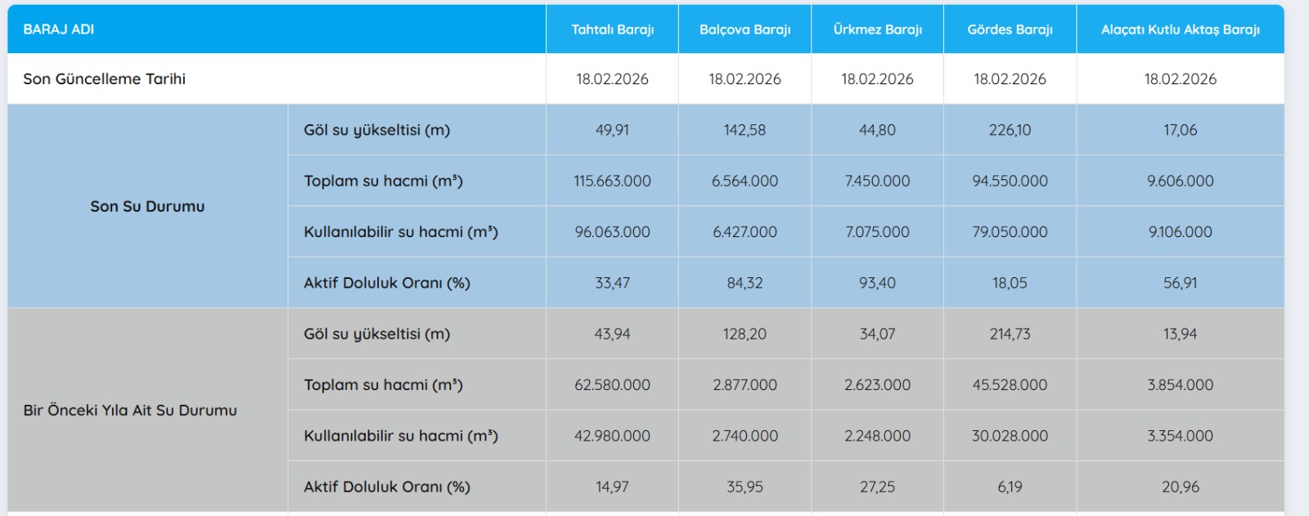This screenshot has width=1309, height=516.
Task: Select Ürkmez's 93,40 fill rate cell
Action: [x=877, y=283]
